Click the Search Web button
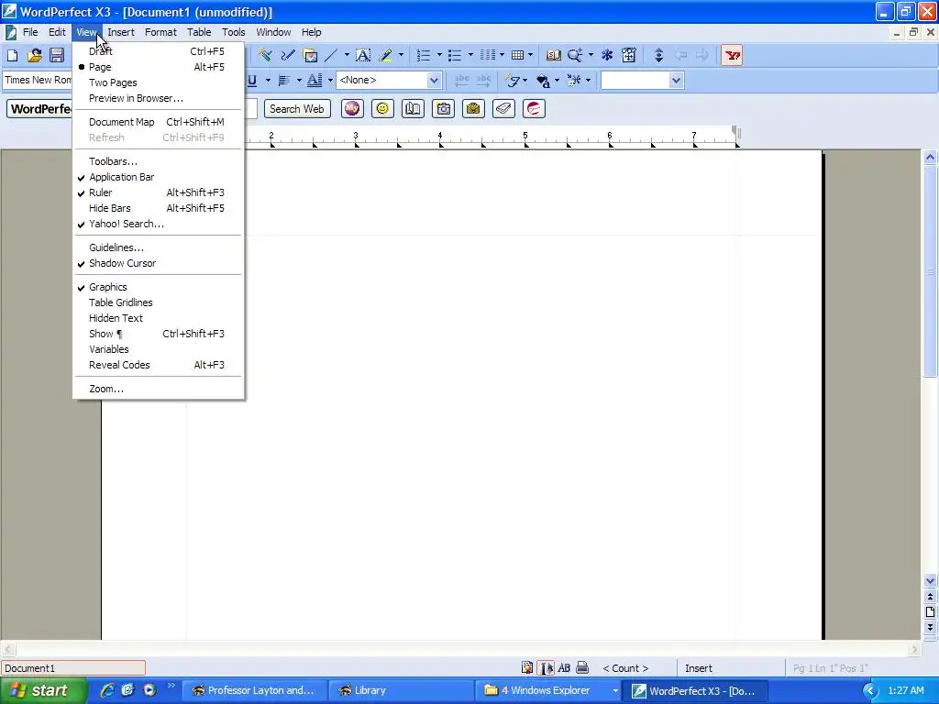This screenshot has height=704, width=939. (297, 109)
